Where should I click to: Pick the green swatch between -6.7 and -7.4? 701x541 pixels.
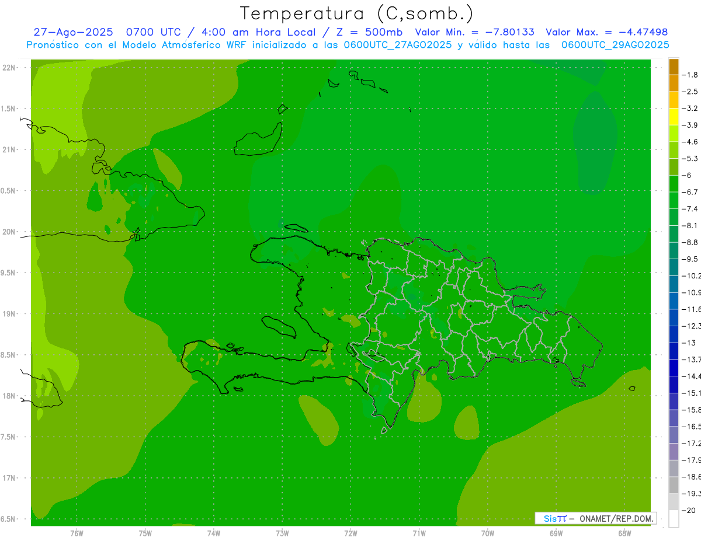pos(674,200)
